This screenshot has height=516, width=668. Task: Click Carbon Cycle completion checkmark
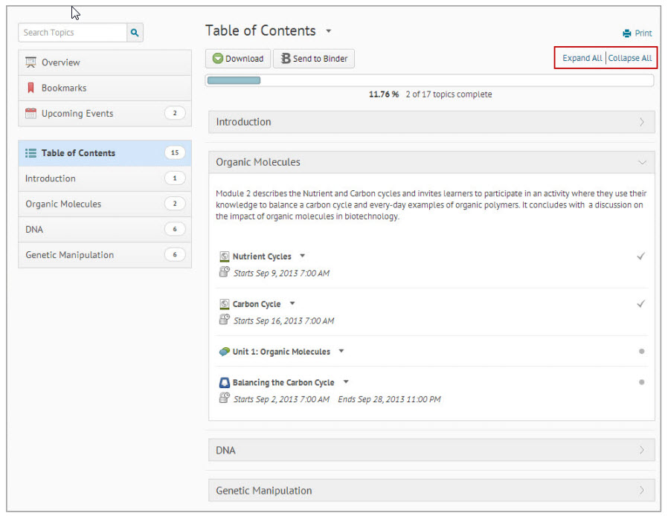pos(641,304)
